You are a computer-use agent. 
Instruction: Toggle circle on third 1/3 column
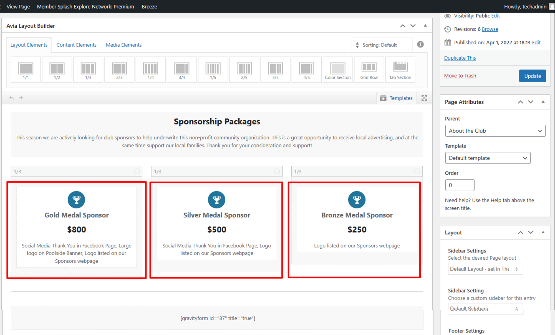[x=417, y=171]
